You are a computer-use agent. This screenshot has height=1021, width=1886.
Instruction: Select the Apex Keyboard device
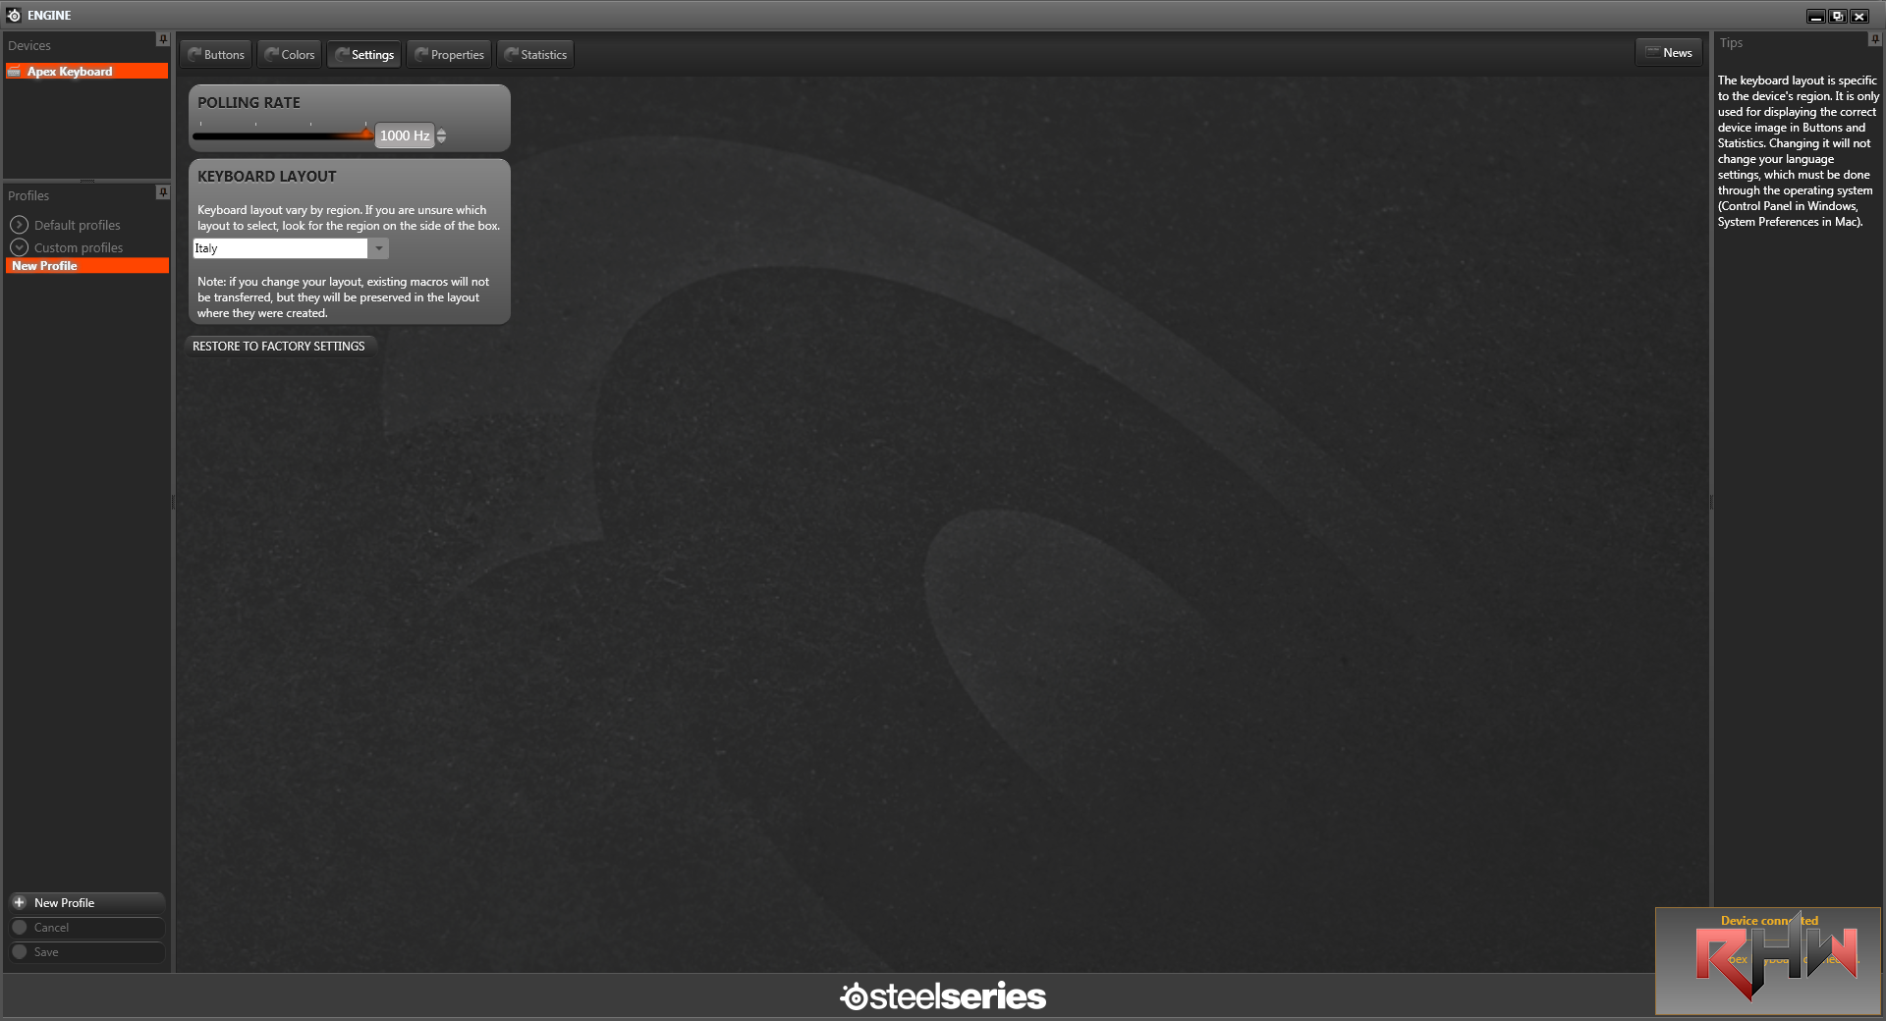point(86,72)
